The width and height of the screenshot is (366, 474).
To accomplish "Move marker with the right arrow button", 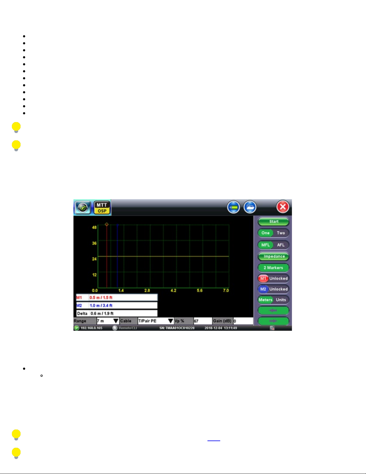I will [x=273, y=321].
